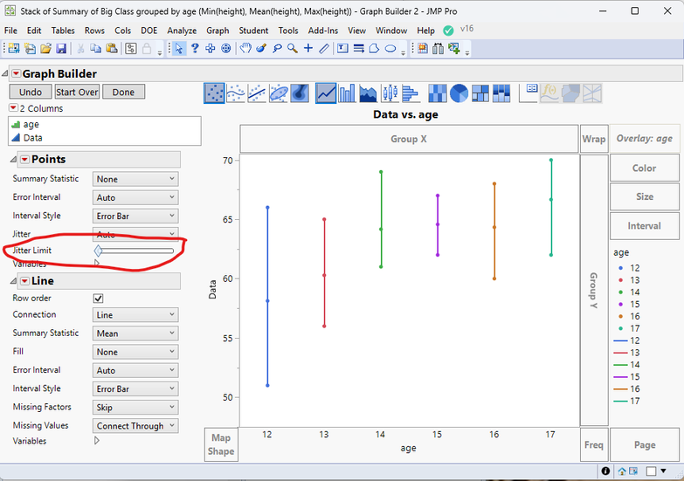684x481 pixels.
Task: Uncheck the Row order checkbox
Action: 99,298
